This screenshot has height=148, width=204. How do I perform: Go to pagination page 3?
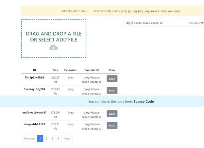point(52,138)
